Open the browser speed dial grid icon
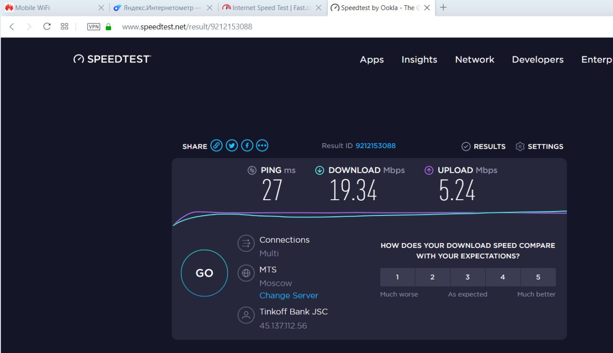This screenshot has width=613, height=353. tap(65, 27)
